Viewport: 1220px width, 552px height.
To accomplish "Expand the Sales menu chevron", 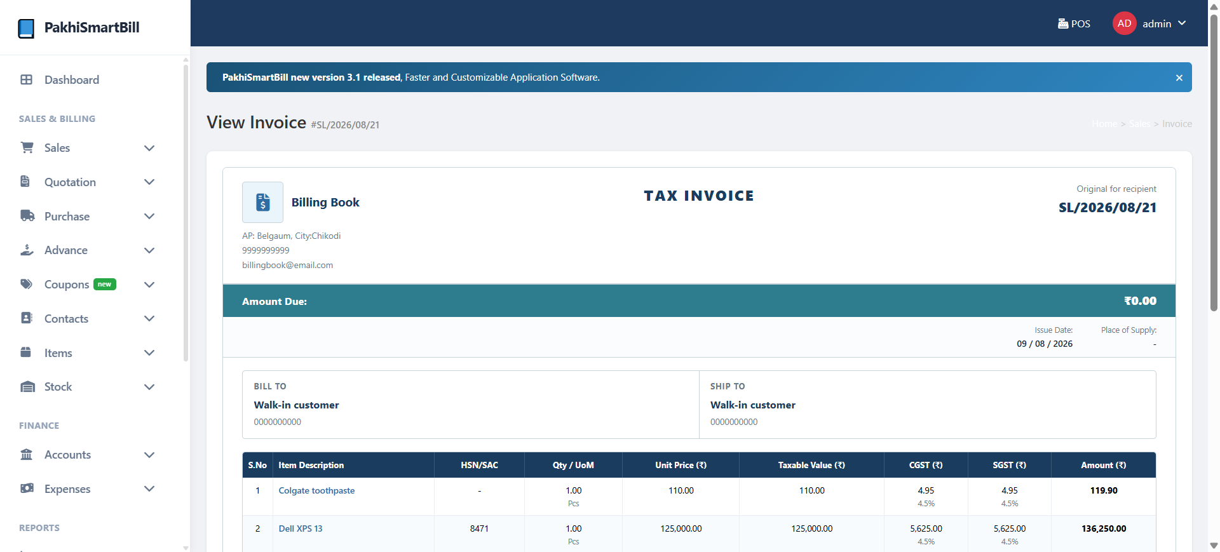I will tap(149, 148).
